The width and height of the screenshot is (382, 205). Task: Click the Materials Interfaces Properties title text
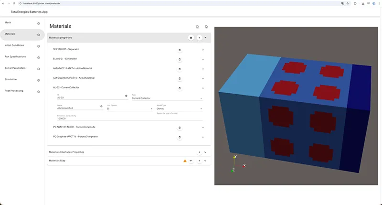(x=66, y=152)
